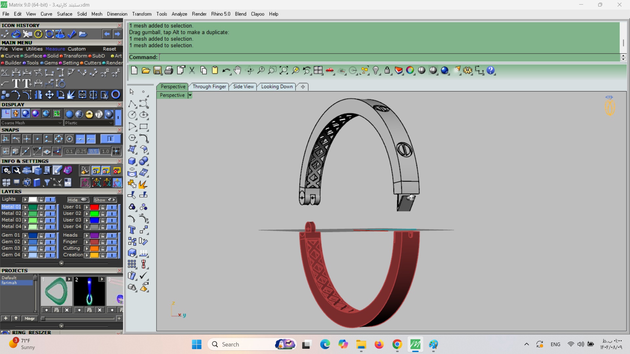Viewport: 630px width, 354px height.
Task: Switch to the Side View tab
Action: click(x=243, y=87)
